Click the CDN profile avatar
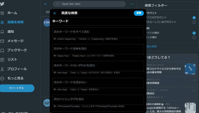199x113 pixels. click(x=47, y=23)
